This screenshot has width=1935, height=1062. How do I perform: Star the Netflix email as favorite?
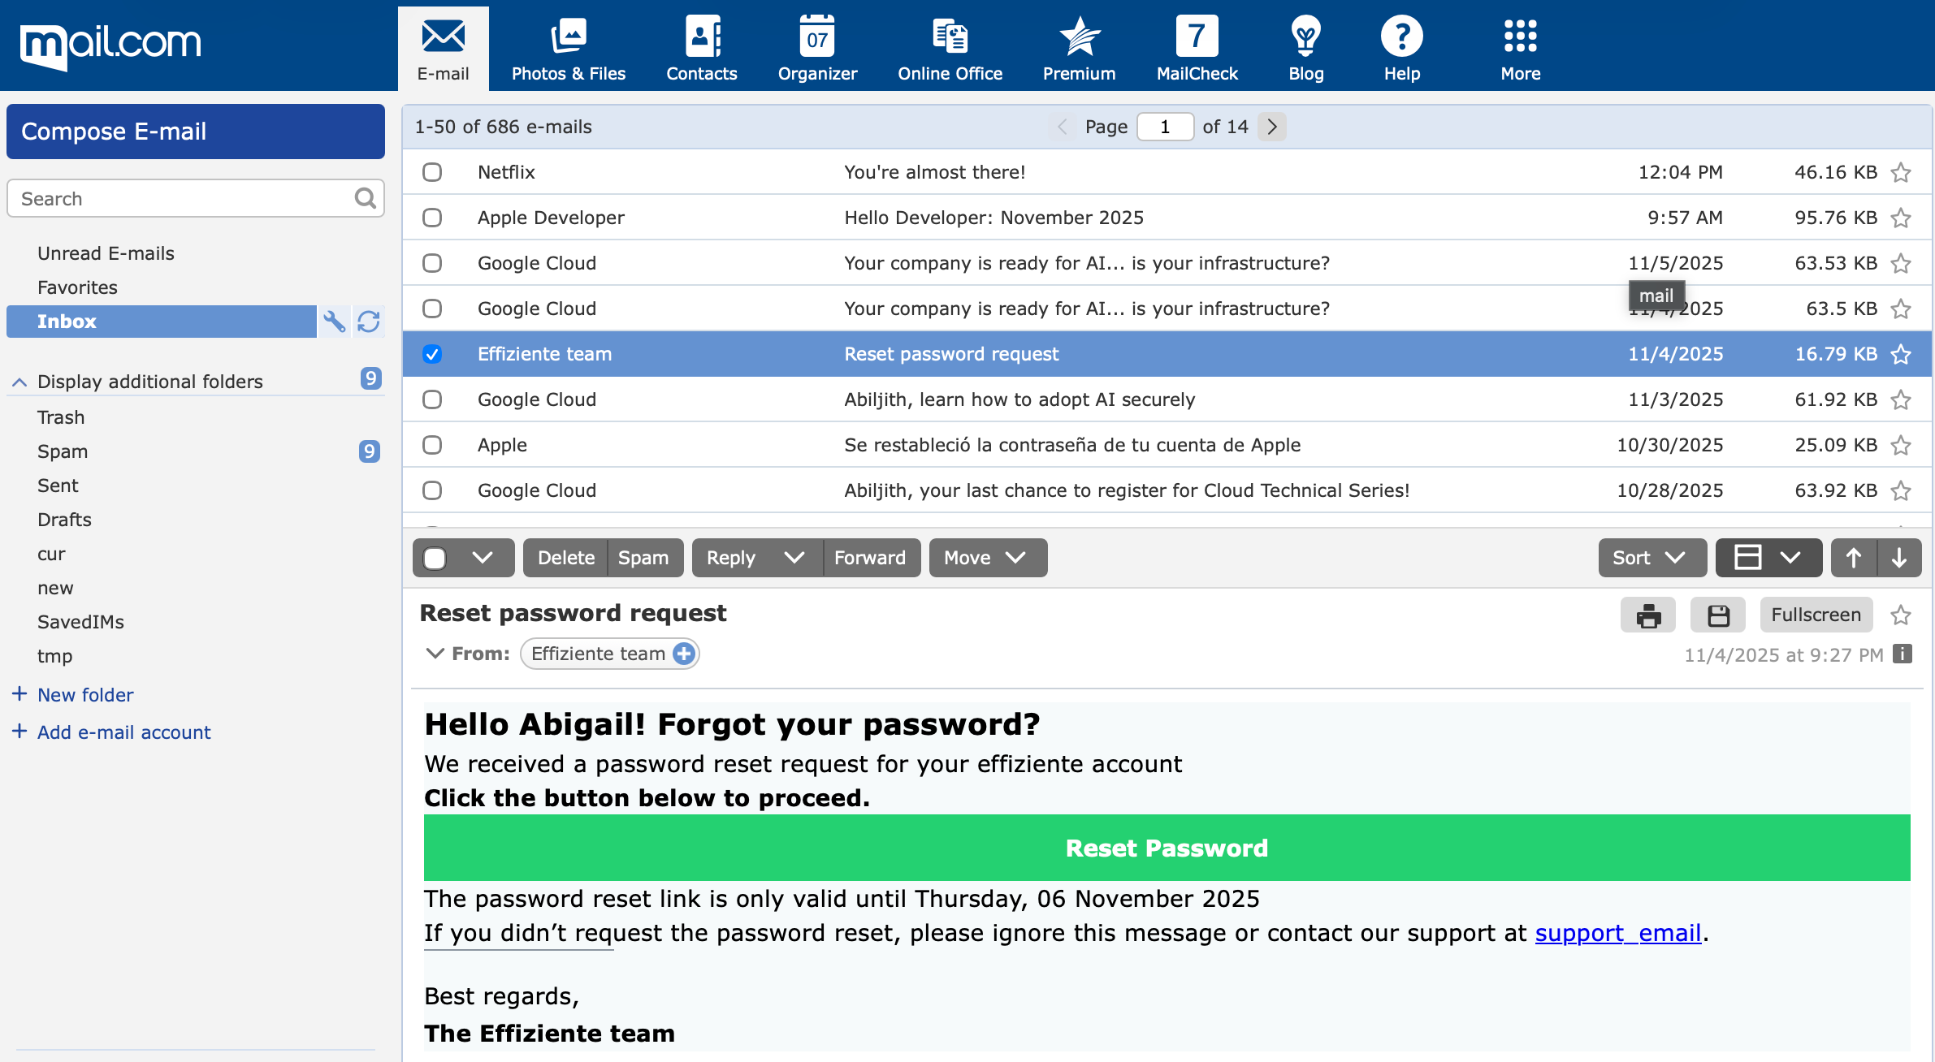tap(1901, 172)
